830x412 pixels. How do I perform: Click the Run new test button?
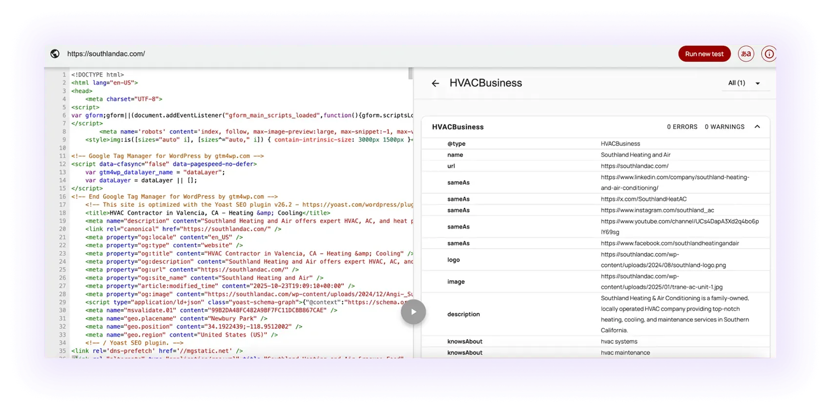click(704, 54)
